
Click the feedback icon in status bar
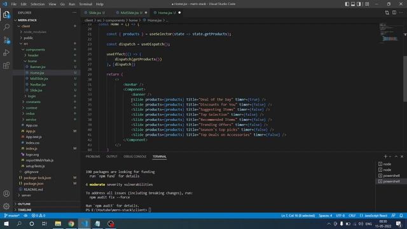coord(394,216)
